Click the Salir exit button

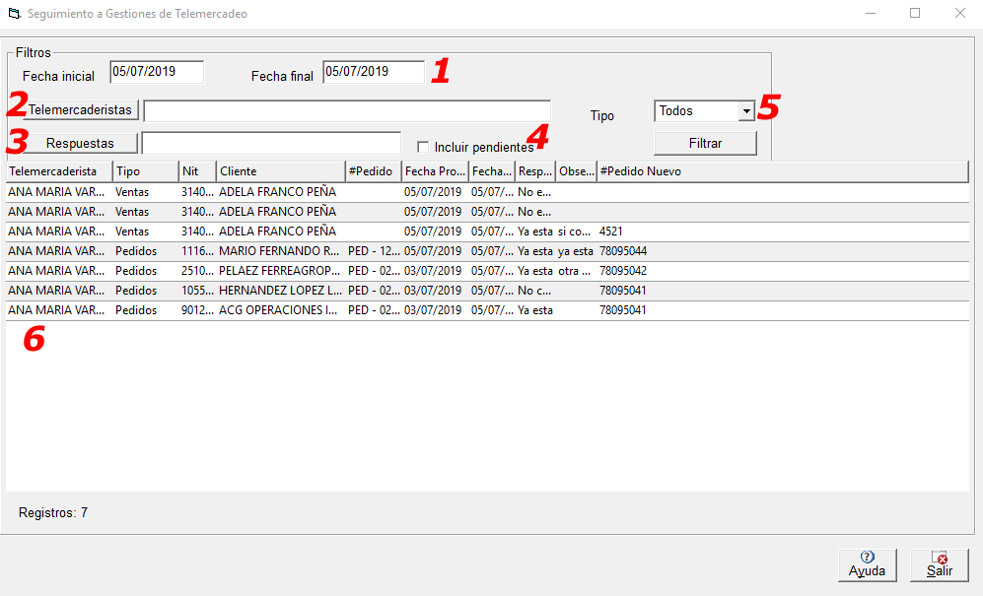pyautogui.click(x=940, y=564)
